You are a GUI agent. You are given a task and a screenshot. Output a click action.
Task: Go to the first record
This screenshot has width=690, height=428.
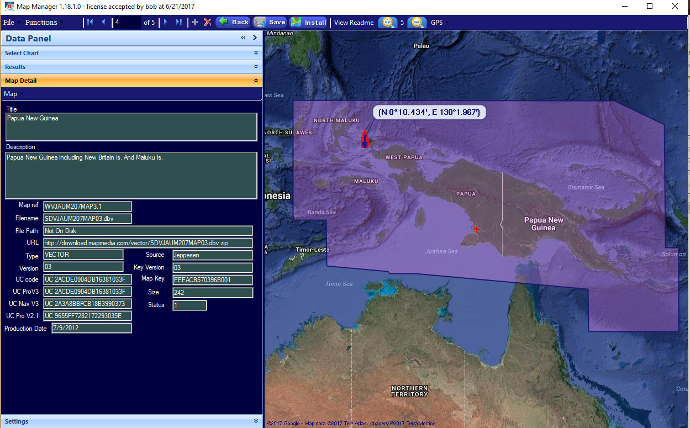(91, 22)
